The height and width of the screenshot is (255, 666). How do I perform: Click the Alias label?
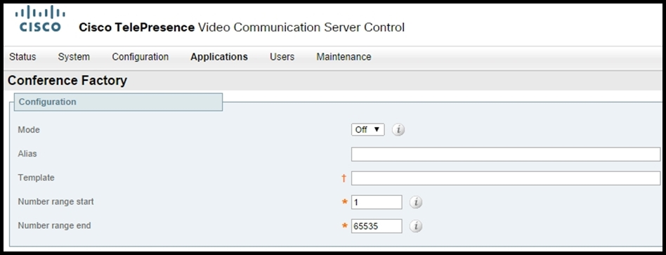(27, 154)
